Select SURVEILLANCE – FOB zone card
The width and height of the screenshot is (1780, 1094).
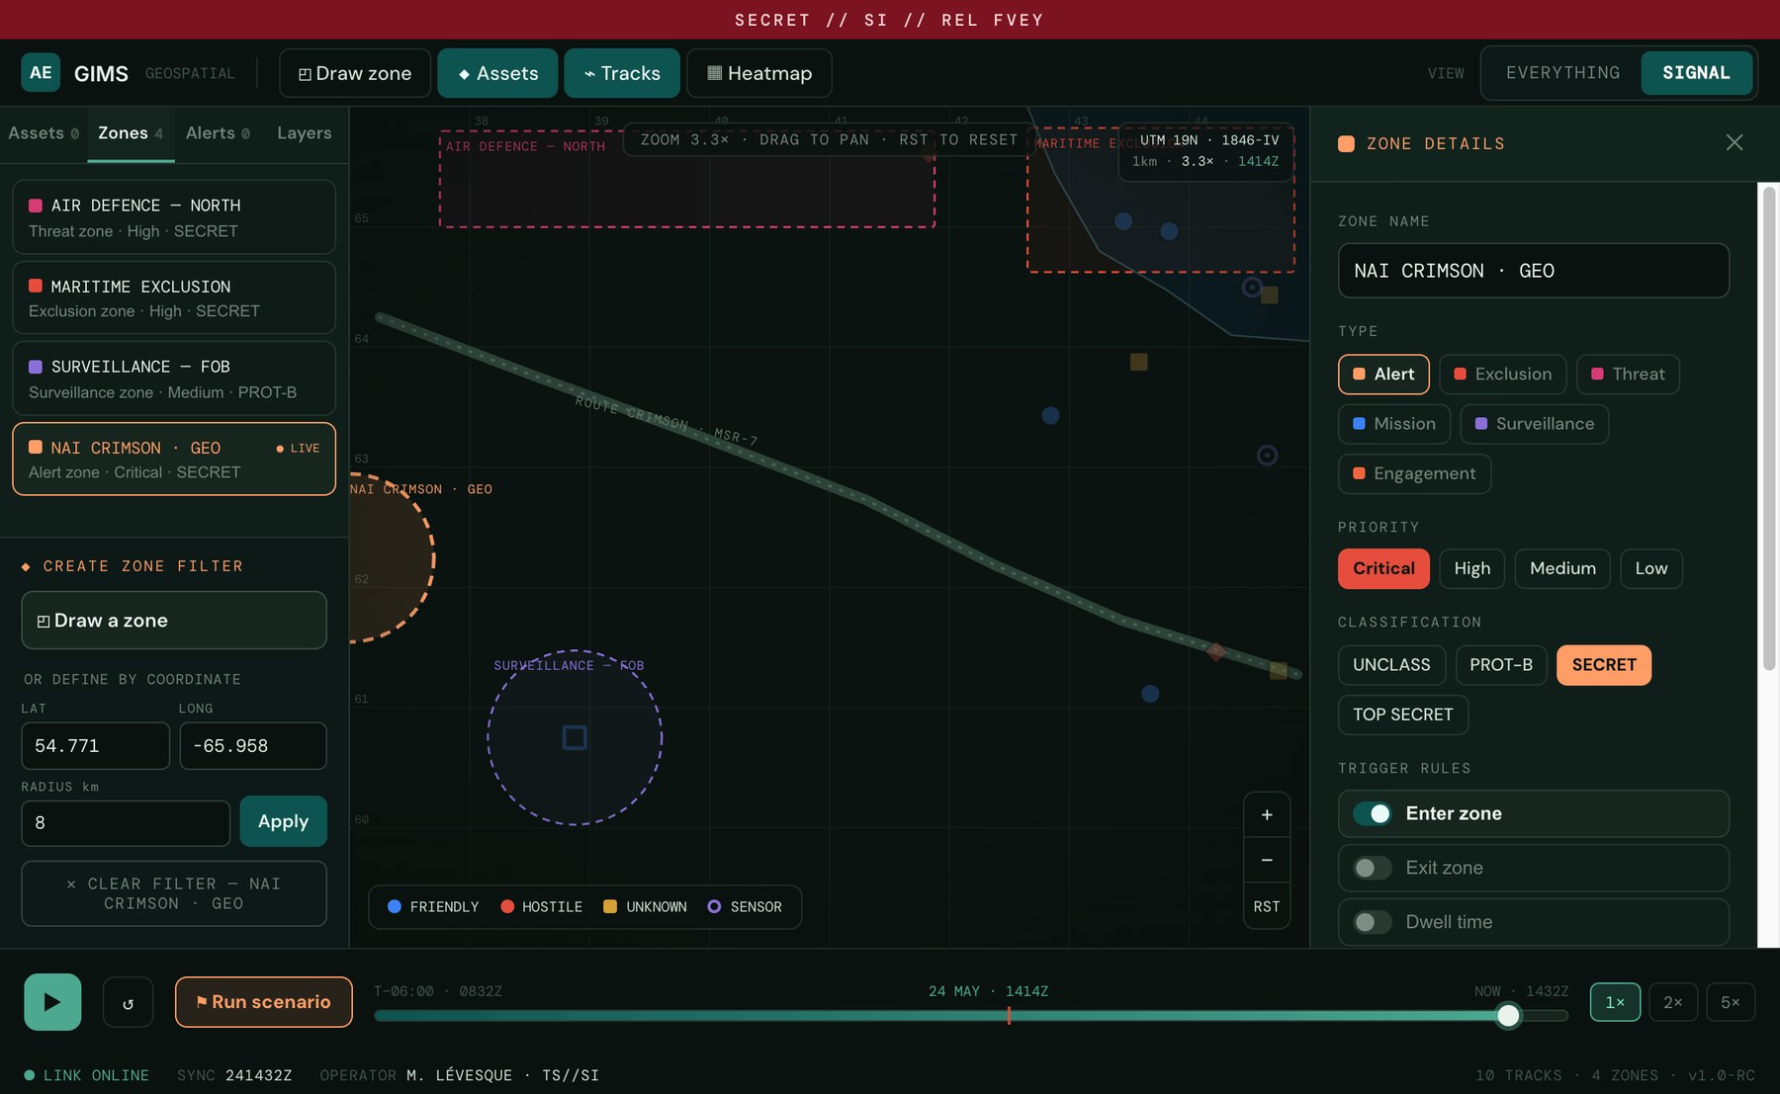pyautogui.click(x=174, y=379)
